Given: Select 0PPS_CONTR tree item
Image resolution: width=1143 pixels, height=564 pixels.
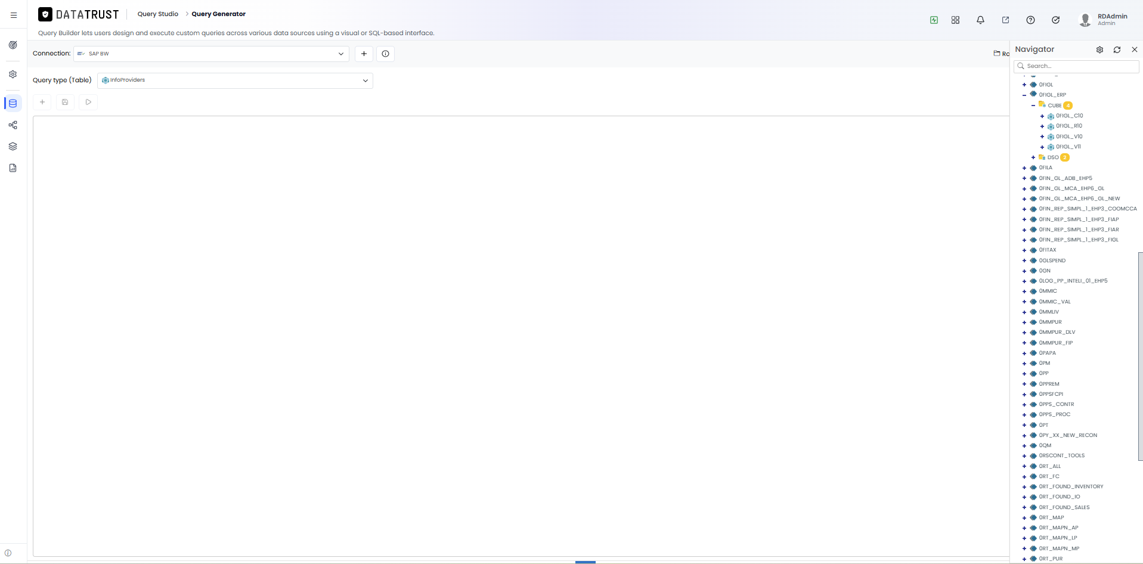Looking at the screenshot, I should [x=1057, y=404].
